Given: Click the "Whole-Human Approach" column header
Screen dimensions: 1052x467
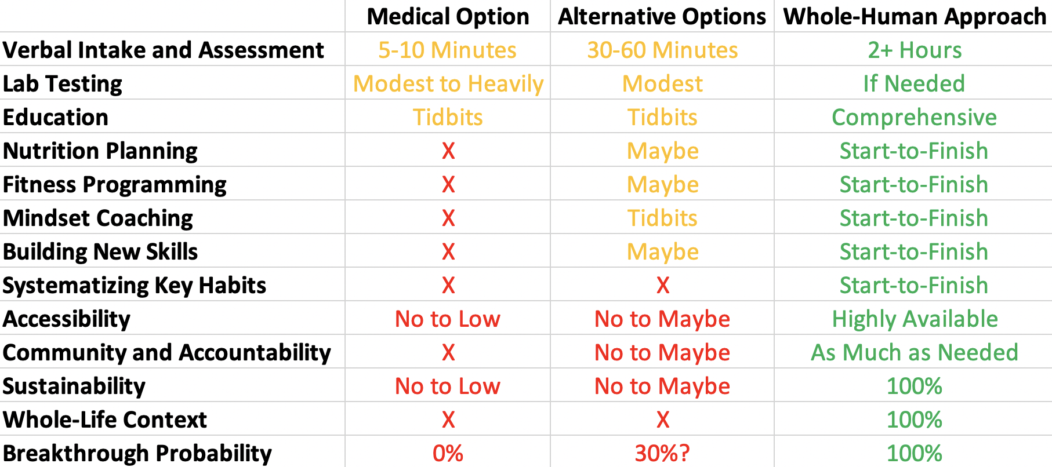Looking at the screenshot, I should tap(914, 16).
